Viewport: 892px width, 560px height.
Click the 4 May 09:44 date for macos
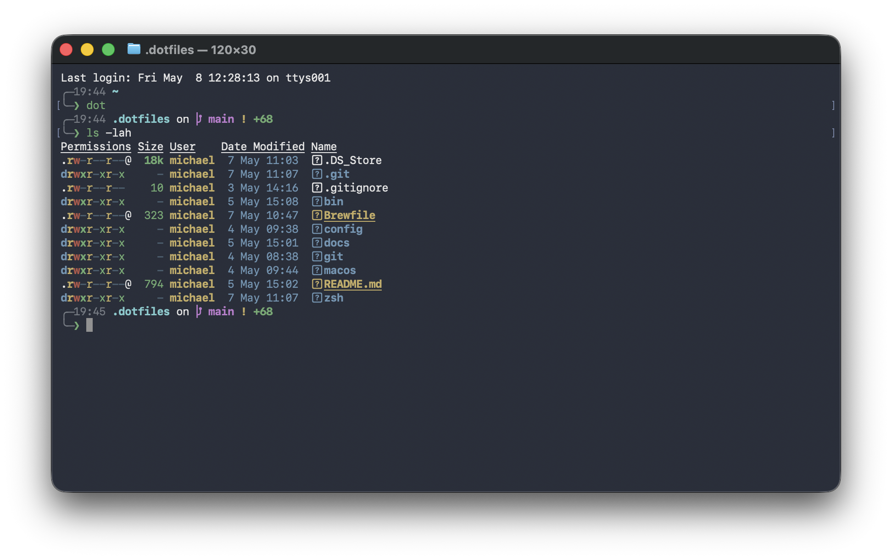[263, 270]
